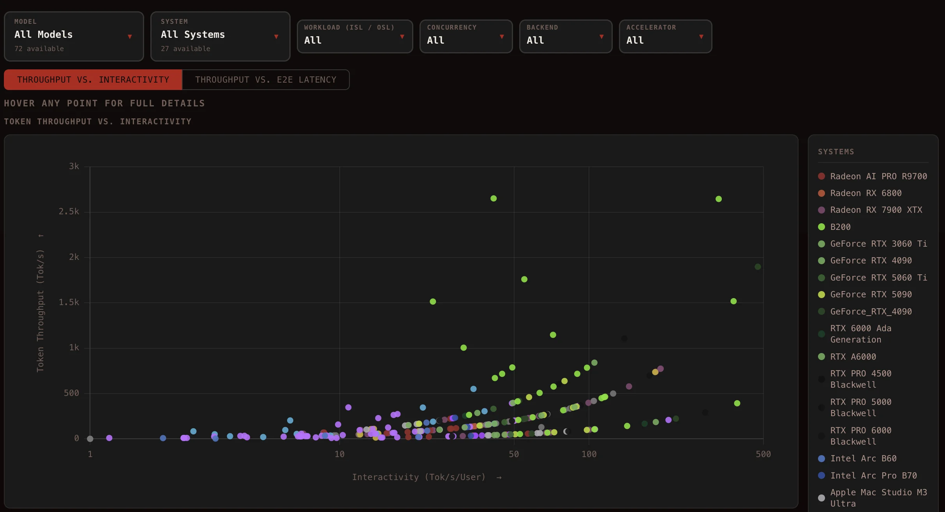945x512 pixels.
Task: Click the RTX A6000 legend color dot
Action: click(822, 357)
